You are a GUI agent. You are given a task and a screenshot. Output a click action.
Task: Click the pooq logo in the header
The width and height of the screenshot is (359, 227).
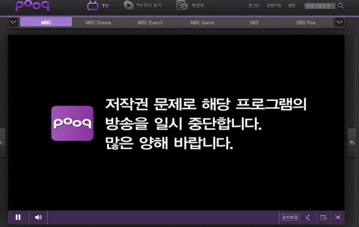coord(32,5)
